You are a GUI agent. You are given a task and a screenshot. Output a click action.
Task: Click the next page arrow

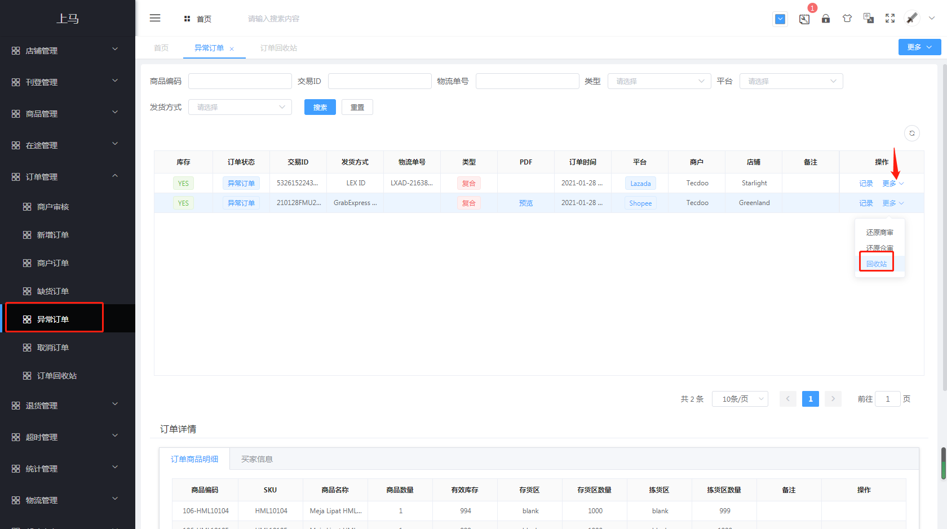(833, 399)
